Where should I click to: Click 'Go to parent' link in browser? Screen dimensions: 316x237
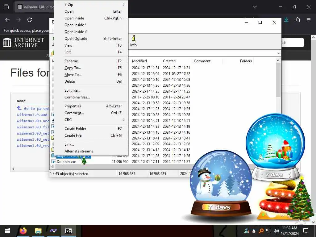click(x=33, y=109)
